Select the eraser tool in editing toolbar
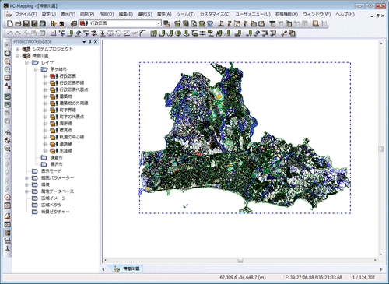This screenshot has height=284, width=389. [79, 33]
